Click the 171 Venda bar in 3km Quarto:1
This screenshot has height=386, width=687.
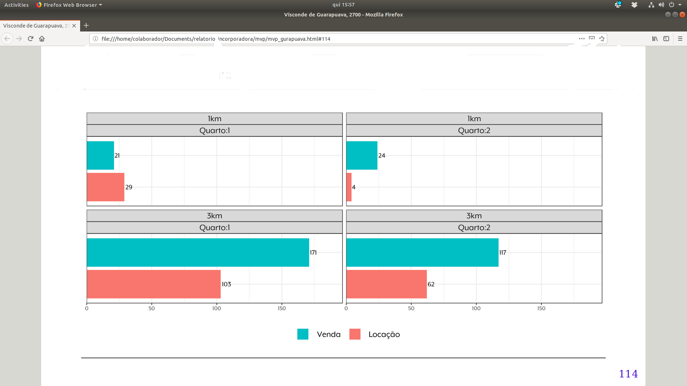197,253
